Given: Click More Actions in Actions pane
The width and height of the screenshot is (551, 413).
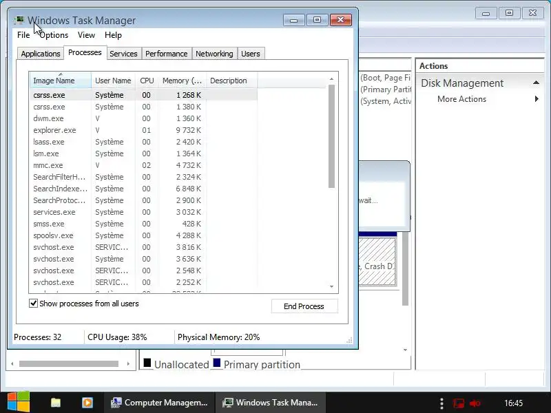Looking at the screenshot, I should pos(461,99).
